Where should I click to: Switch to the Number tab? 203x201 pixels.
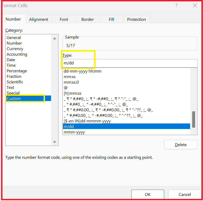(13, 19)
